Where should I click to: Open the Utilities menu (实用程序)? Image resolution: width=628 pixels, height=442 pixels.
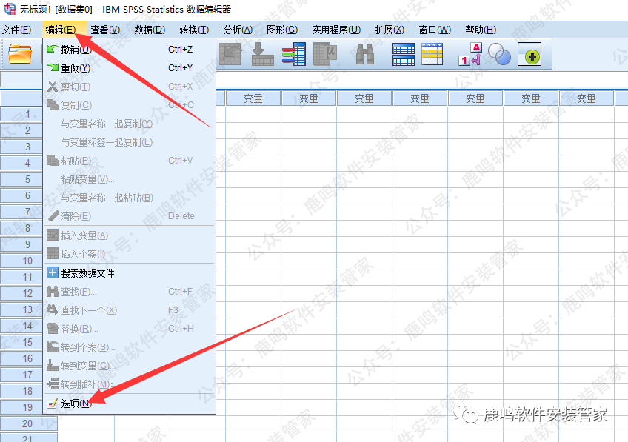pos(336,30)
